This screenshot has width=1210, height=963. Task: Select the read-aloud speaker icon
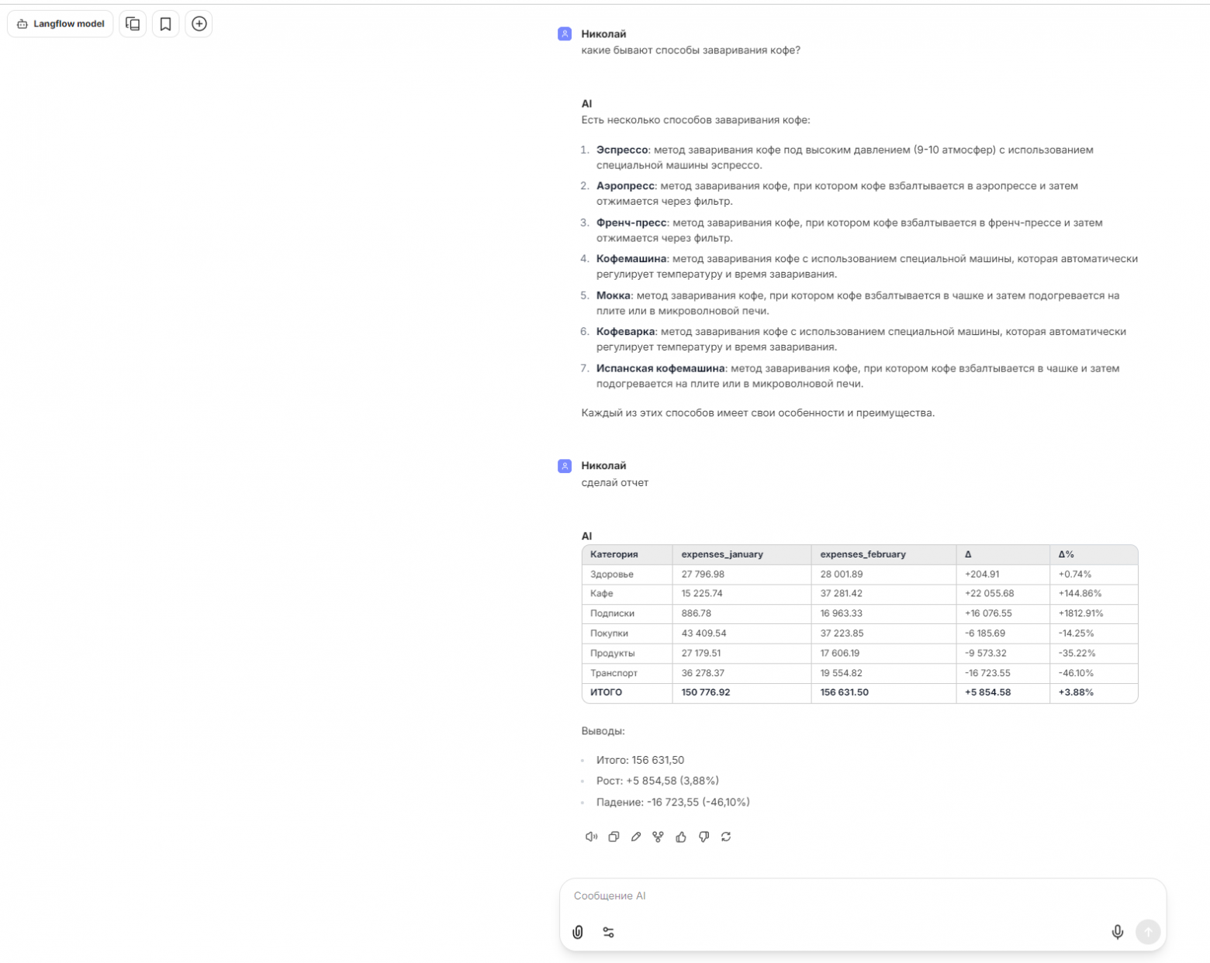pos(592,837)
